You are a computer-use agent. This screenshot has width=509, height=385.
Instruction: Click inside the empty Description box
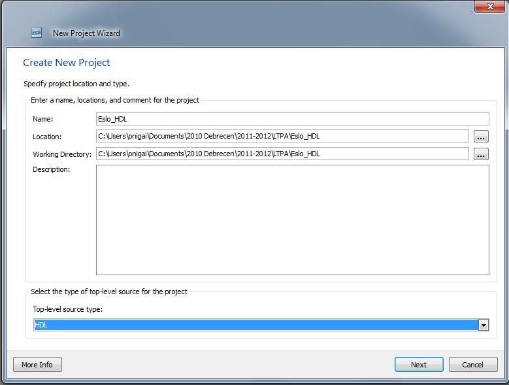(x=293, y=220)
